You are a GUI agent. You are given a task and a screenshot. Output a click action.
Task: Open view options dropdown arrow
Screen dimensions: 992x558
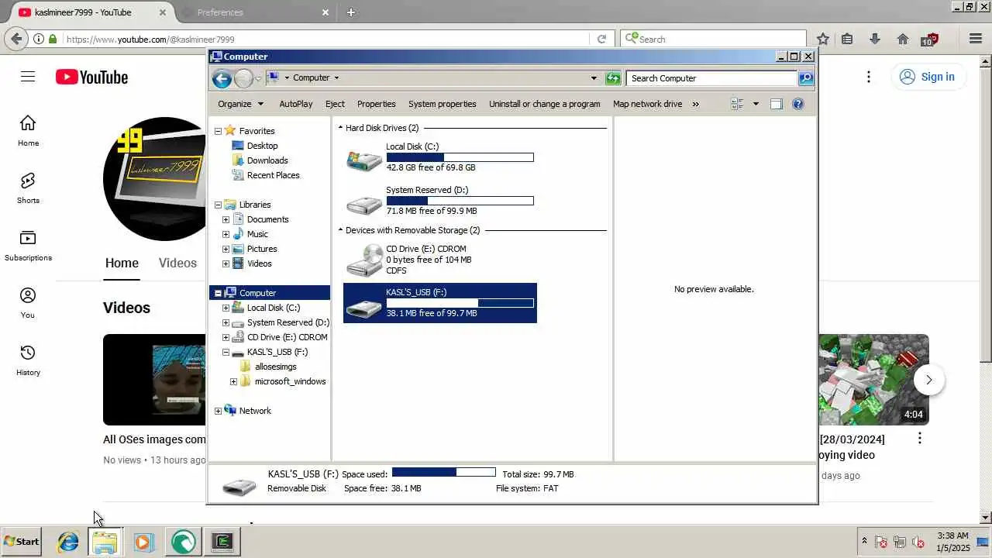pyautogui.click(x=756, y=104)
